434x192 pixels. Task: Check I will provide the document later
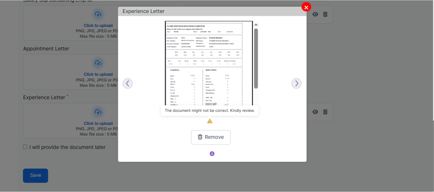[25, 147]
